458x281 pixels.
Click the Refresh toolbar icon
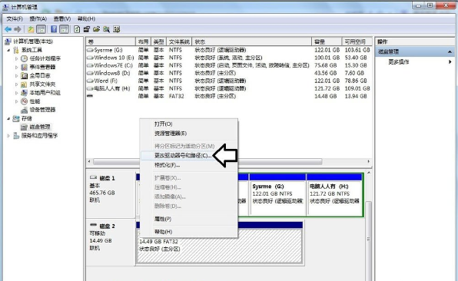click(77, 29)
